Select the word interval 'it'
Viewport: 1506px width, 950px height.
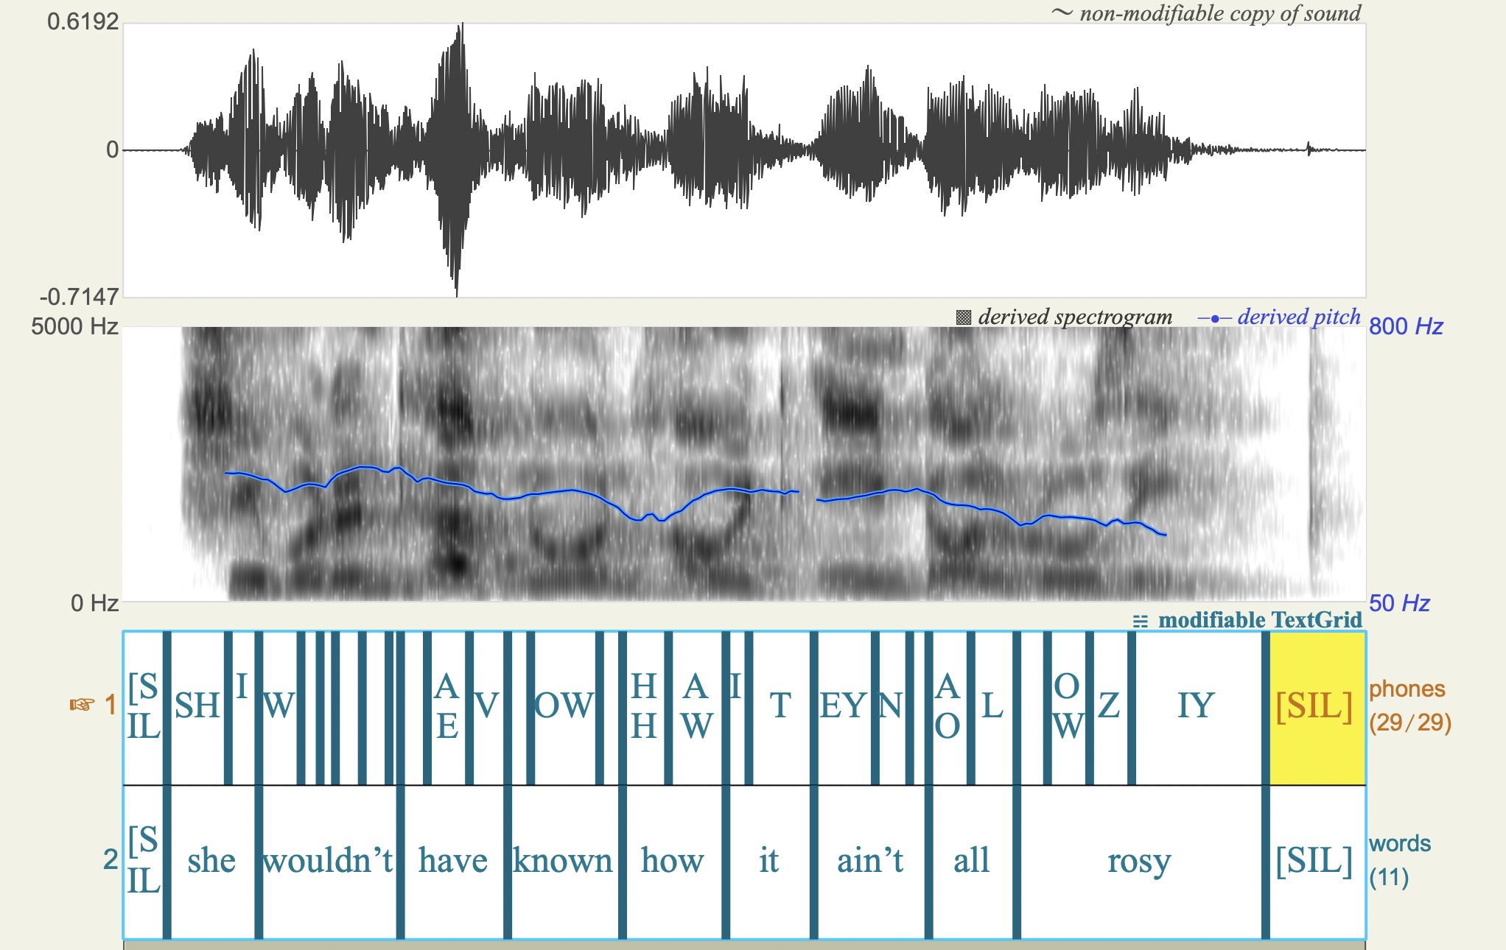(769, 862)
